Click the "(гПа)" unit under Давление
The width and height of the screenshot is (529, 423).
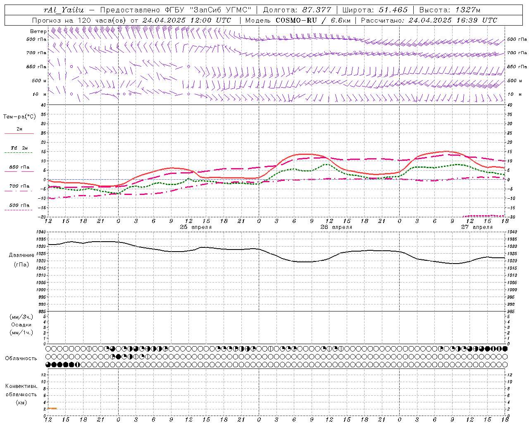pos(21,265)
